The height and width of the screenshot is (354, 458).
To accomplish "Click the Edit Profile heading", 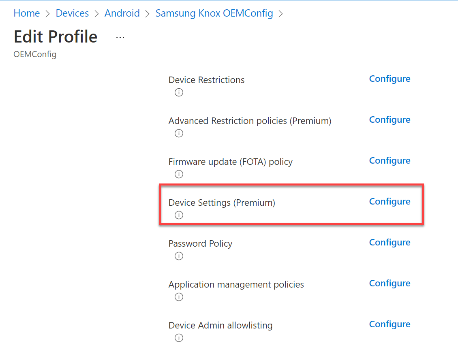I will 56,37.
